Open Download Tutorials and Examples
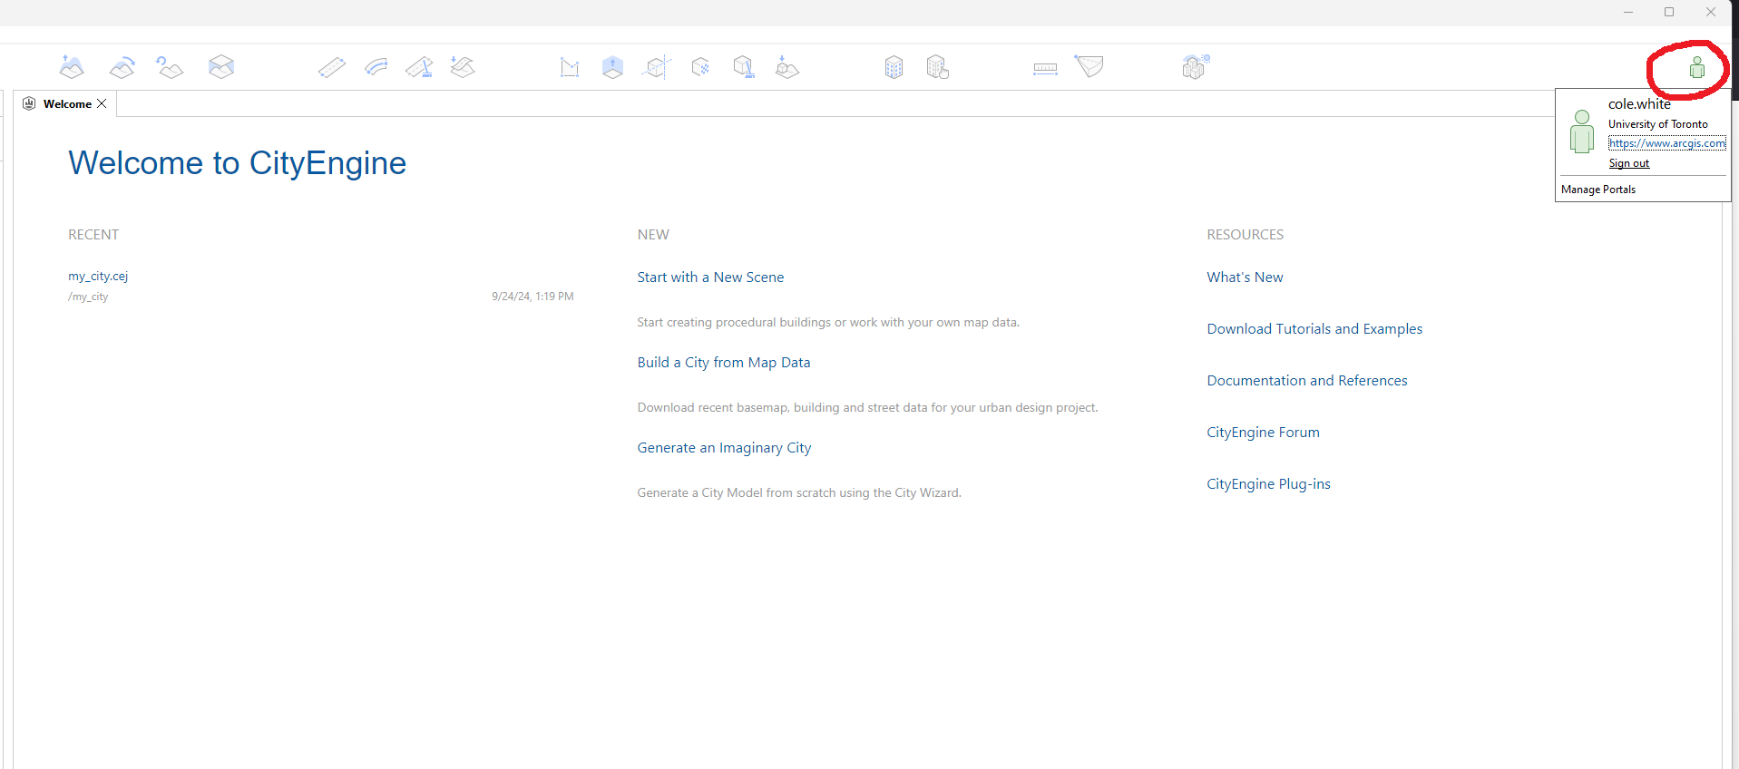 pos(1314,329)
